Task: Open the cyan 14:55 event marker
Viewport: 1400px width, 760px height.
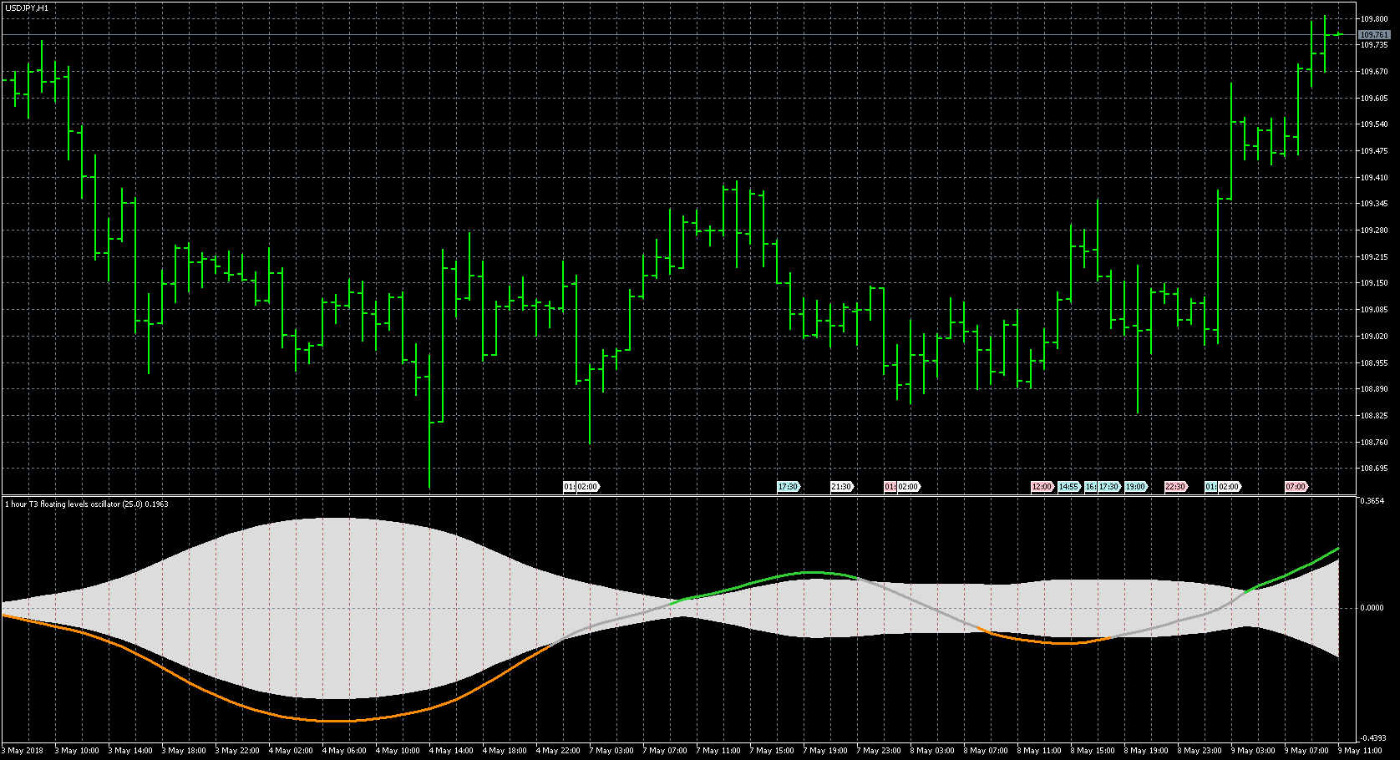Action: (x=1068, y=487)
